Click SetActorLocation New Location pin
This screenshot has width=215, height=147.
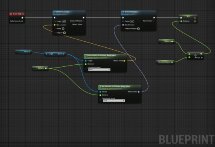55,25
